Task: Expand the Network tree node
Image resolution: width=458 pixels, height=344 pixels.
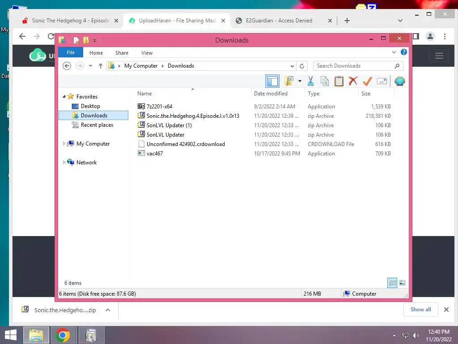Action: [x=64, y=162]
